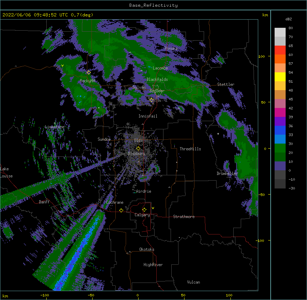Click the white plus marker north of Drumheller
The height and width of the screenshot is (300, 307).
pos(218,134)
